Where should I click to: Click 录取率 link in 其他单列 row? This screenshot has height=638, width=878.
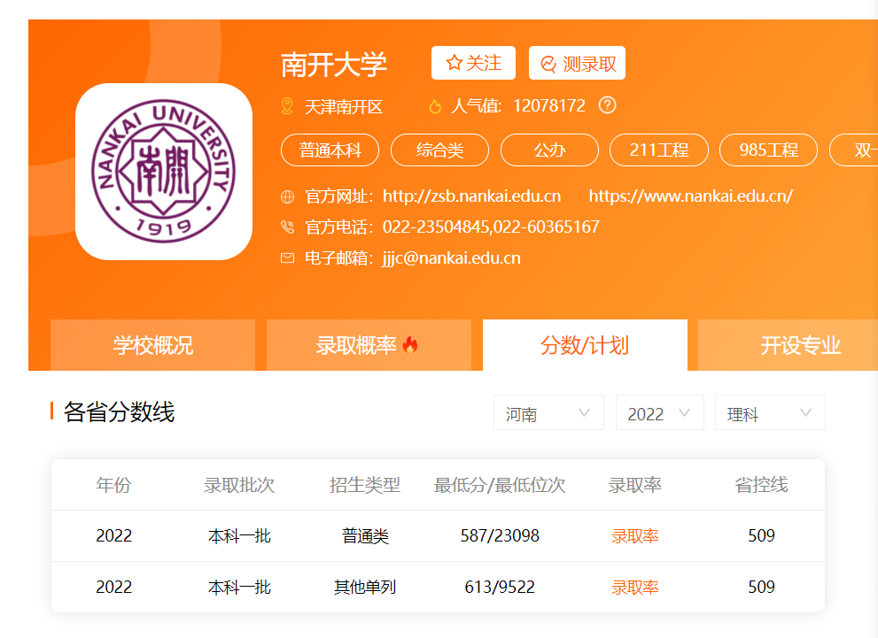click(634, 587)
